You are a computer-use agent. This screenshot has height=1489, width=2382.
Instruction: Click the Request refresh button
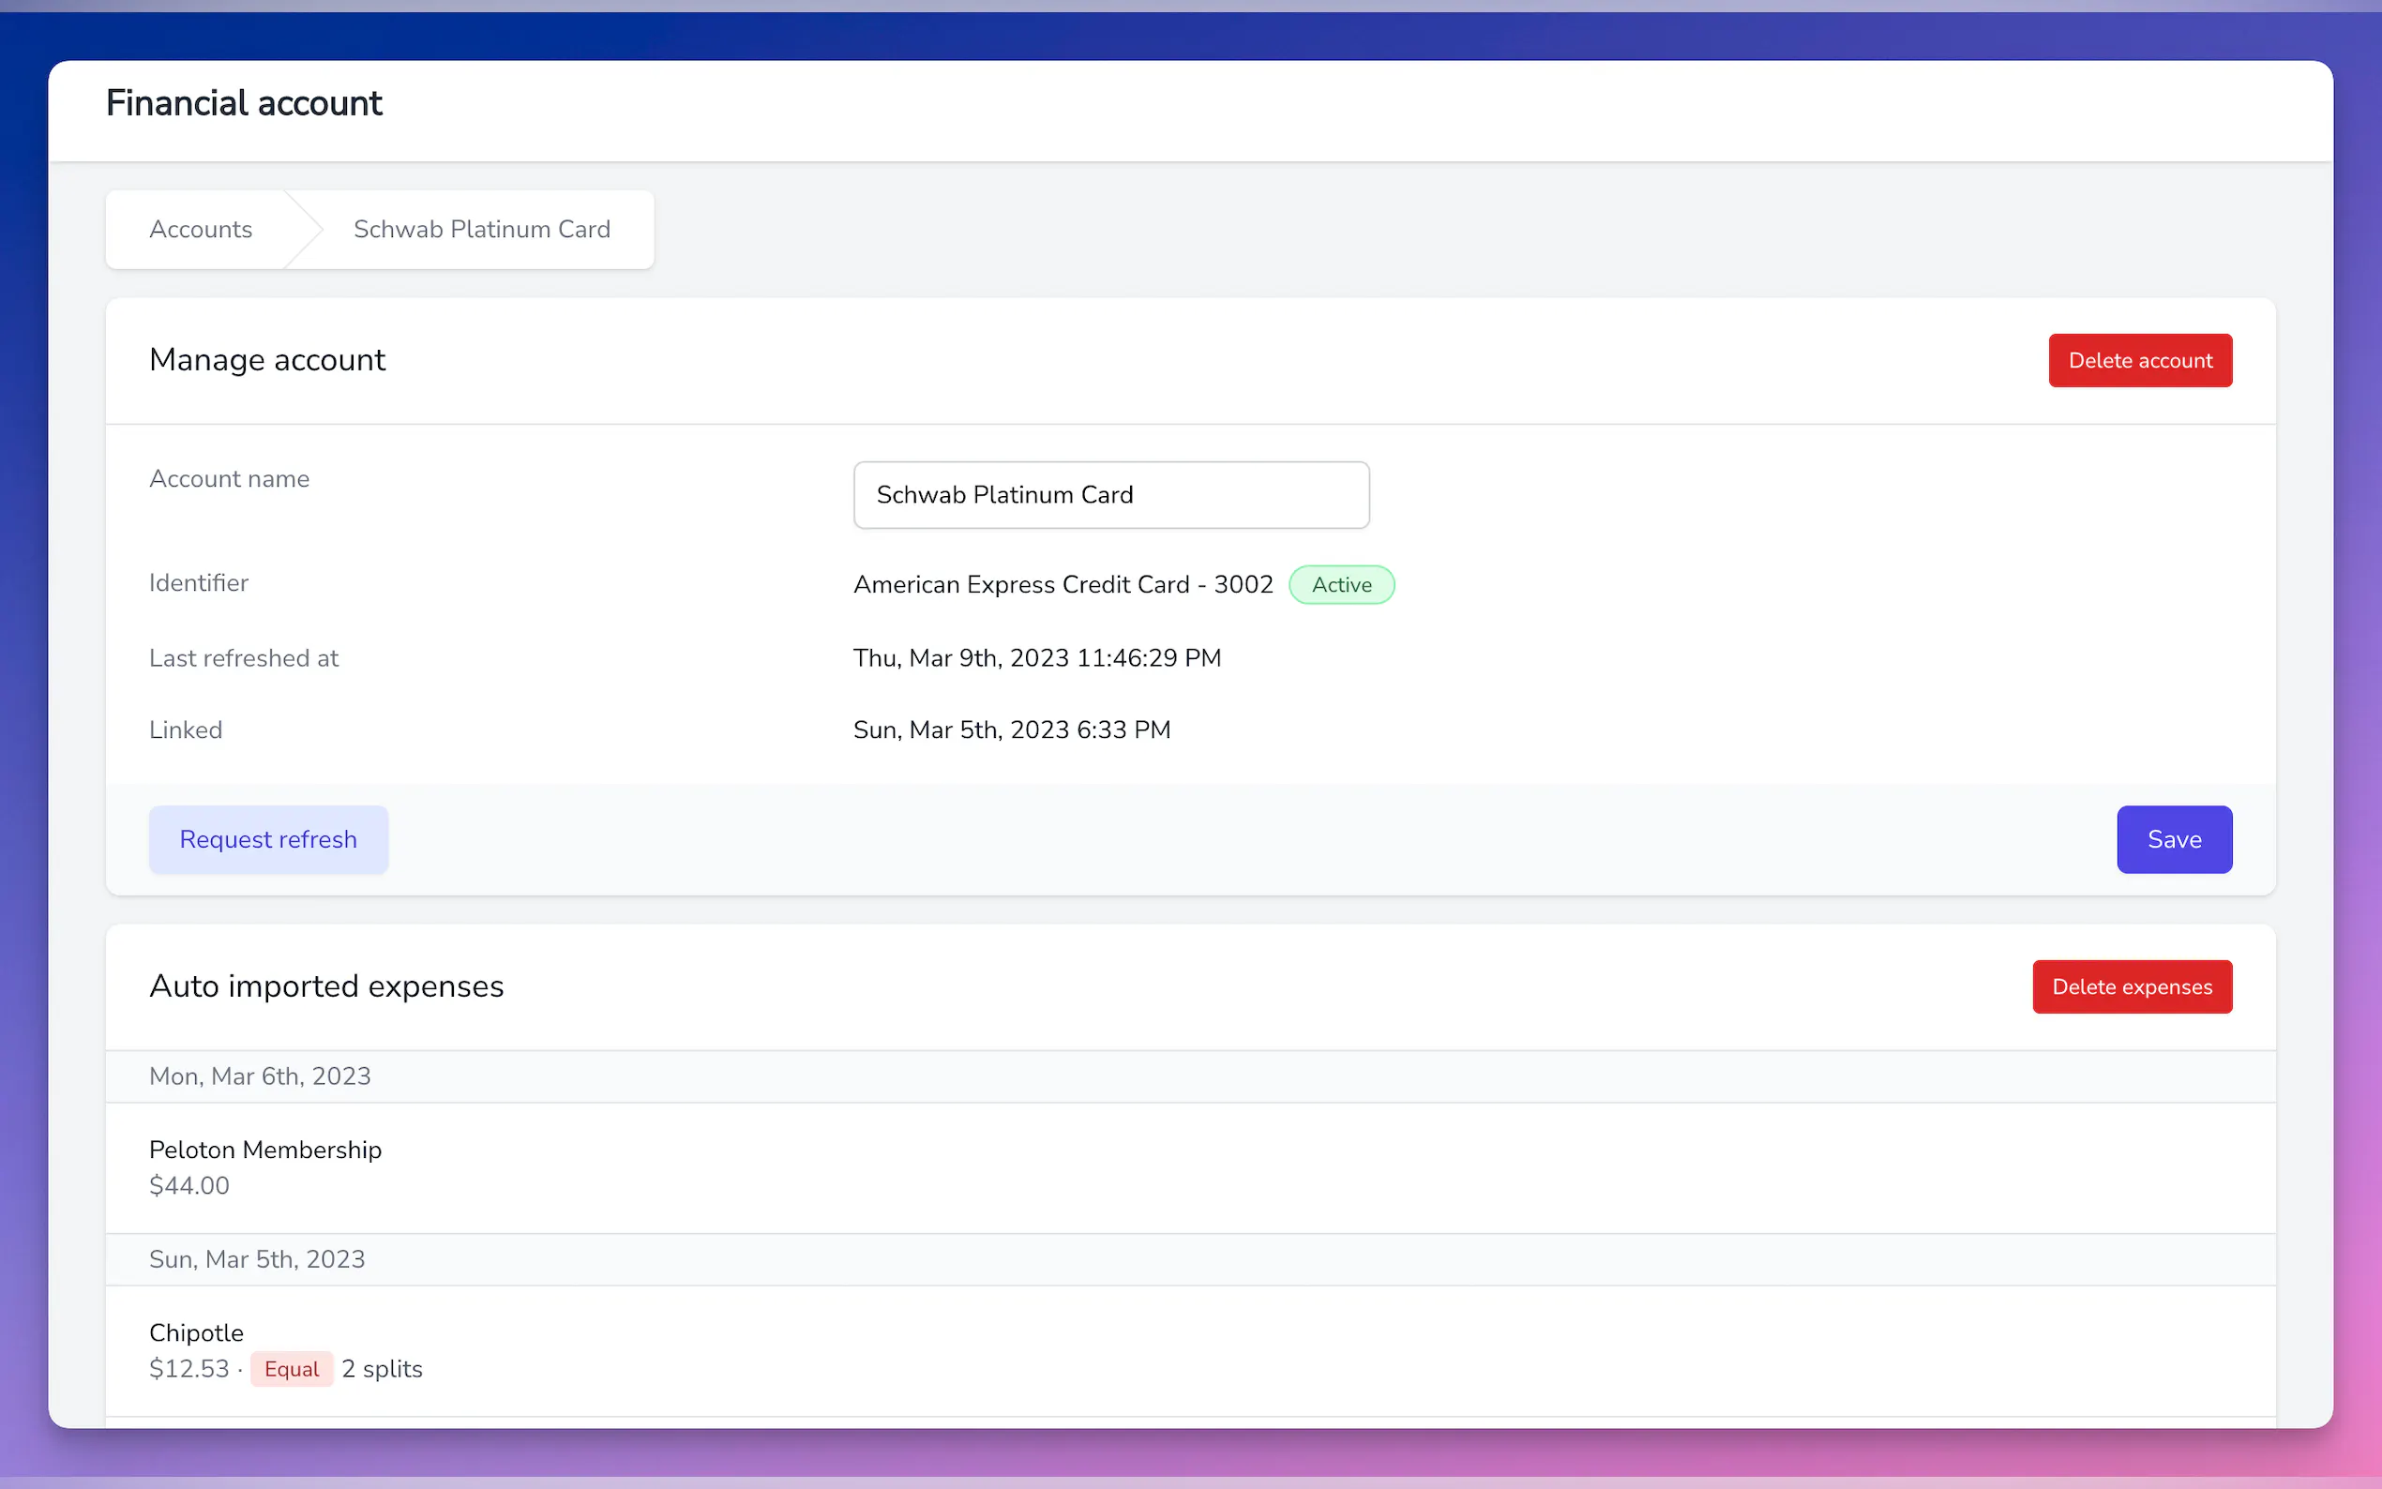[x=268, y=839]
